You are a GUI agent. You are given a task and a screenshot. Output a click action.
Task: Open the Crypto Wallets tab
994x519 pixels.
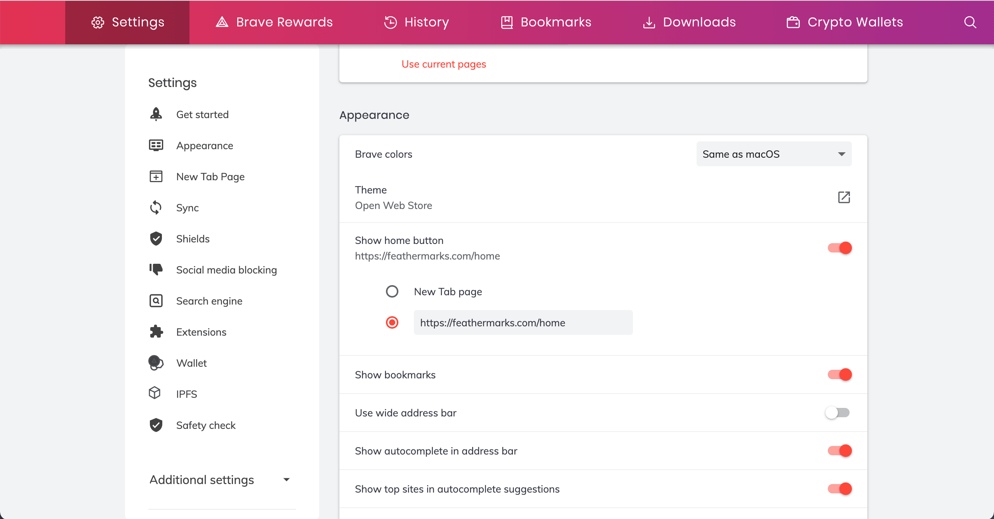click(845, 22)
